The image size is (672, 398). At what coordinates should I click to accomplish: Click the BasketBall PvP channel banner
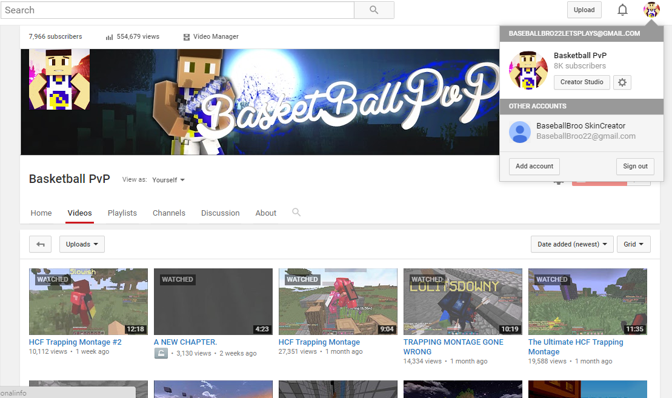click(260, 102)
